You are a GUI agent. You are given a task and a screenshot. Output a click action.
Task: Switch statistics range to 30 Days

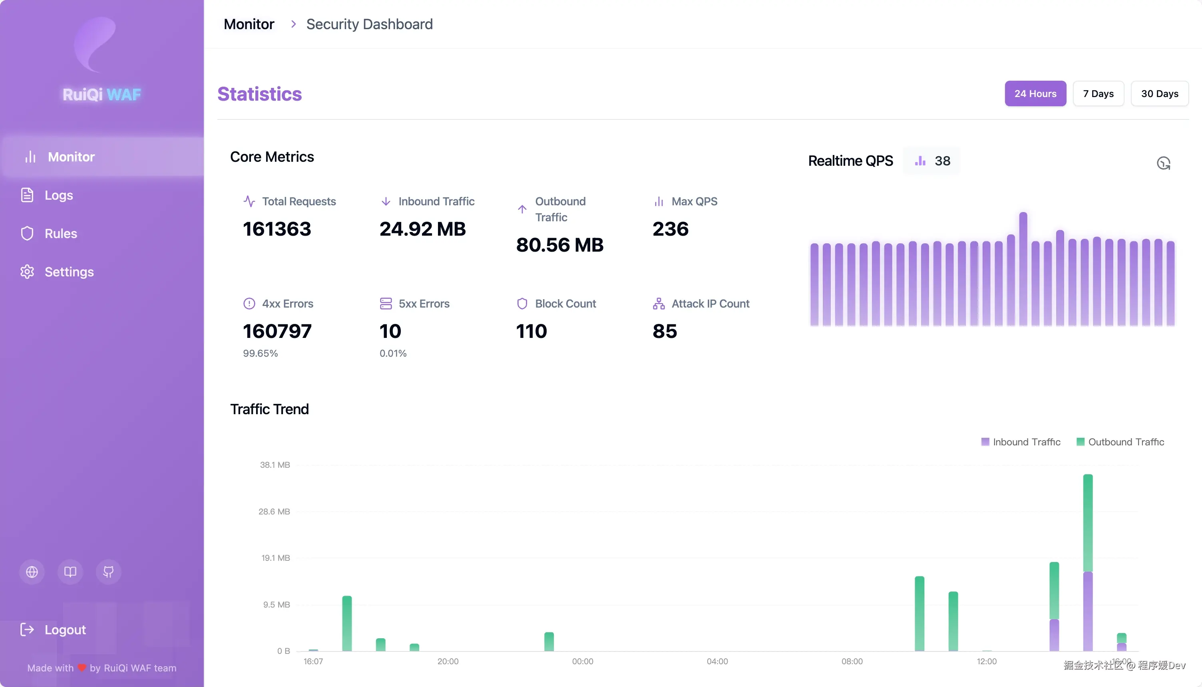click(x=1159, y=93)
